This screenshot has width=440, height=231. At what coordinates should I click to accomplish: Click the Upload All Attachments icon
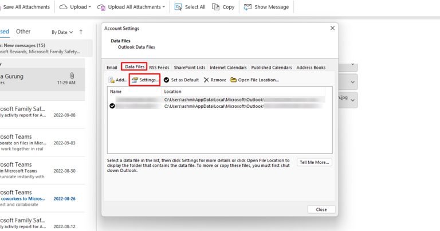[x=101, y=7]
